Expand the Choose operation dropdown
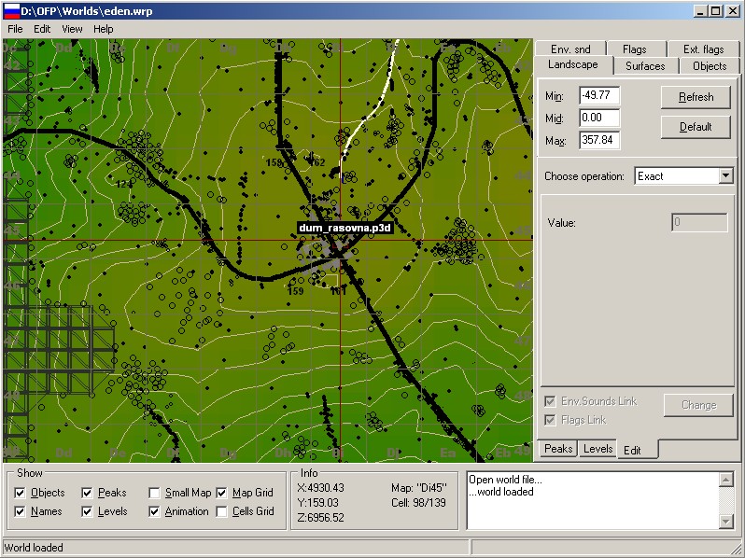Viewport: 745px width, 558px height. pyautogui.click(x=725, y=175)
